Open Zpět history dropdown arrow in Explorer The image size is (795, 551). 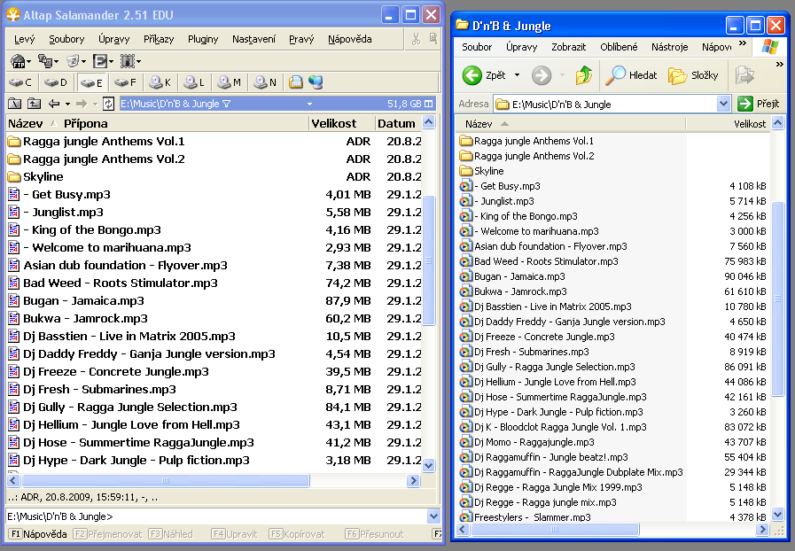click(518, 75)
